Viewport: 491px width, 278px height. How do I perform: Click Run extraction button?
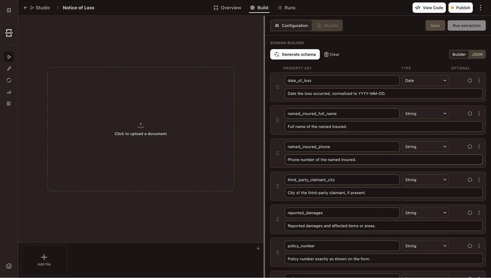pos(467,25)
